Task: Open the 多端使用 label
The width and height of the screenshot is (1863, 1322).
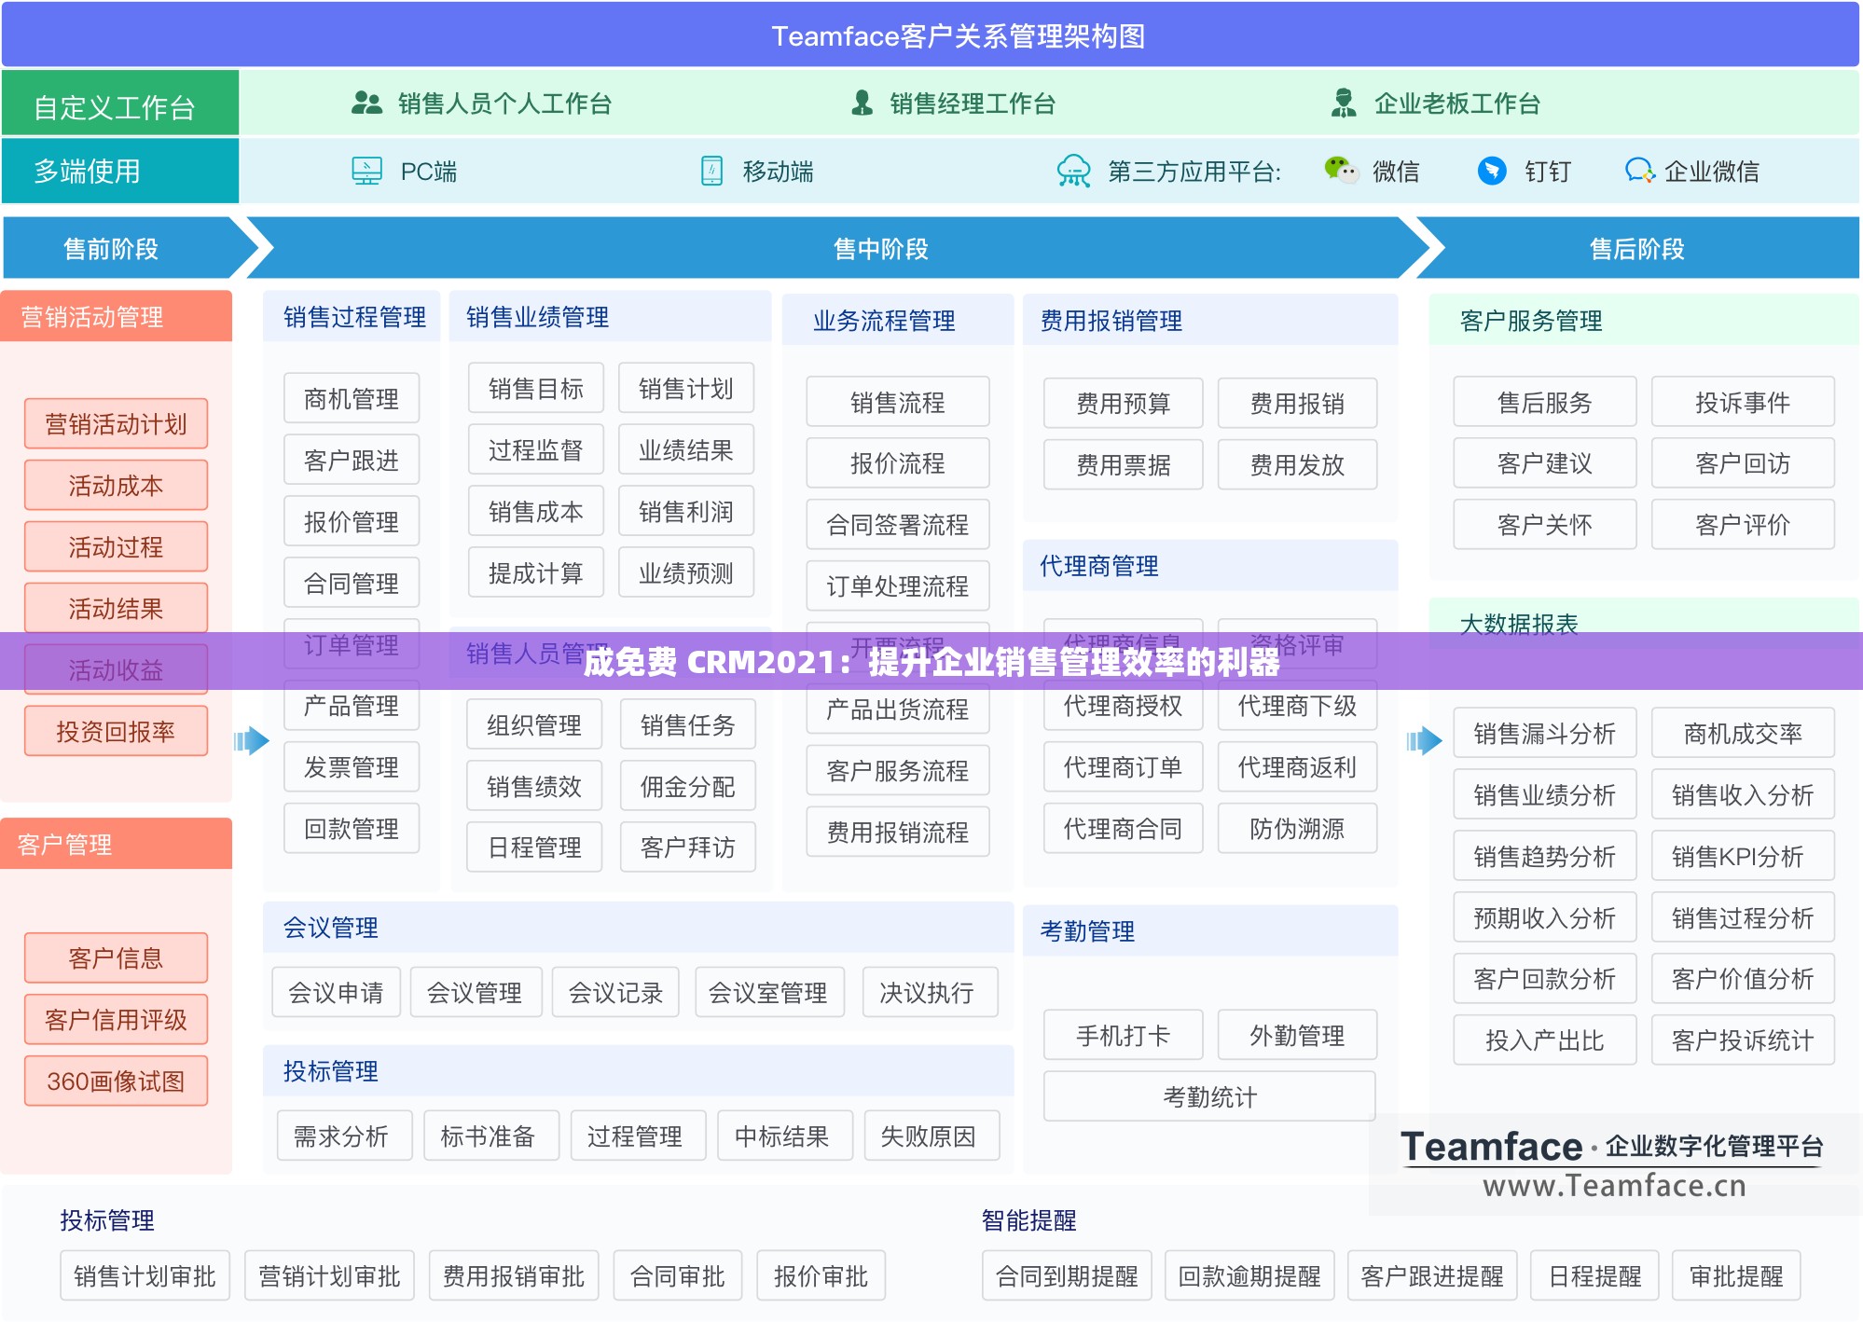Action: click(x=119, y=171)
